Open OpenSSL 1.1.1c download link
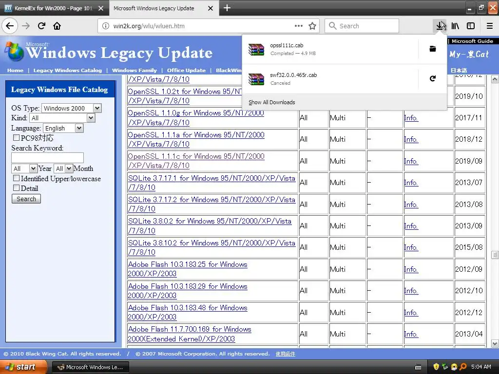Image resolution: width=499 pixels, height=374 pixels. click(196, 161)
